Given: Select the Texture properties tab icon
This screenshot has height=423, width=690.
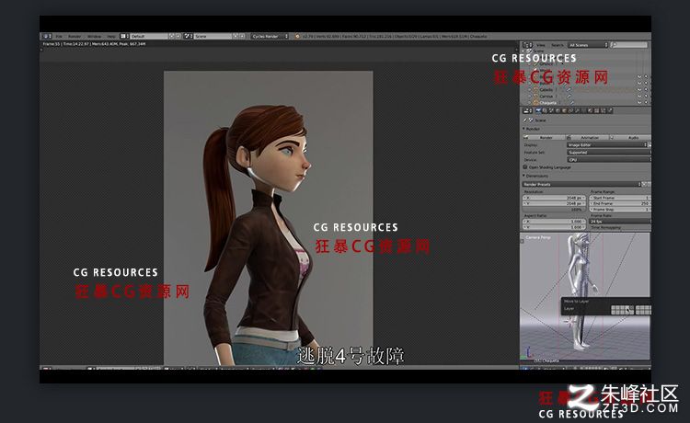Looking at the screenshot, I should tap(596, 110).
